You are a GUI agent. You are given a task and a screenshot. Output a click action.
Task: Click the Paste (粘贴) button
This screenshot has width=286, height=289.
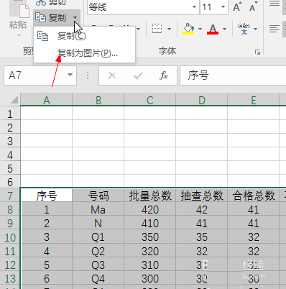[18, 14]
